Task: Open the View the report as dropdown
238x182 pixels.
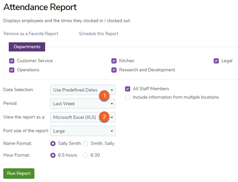Action: [x=83, y=117]
